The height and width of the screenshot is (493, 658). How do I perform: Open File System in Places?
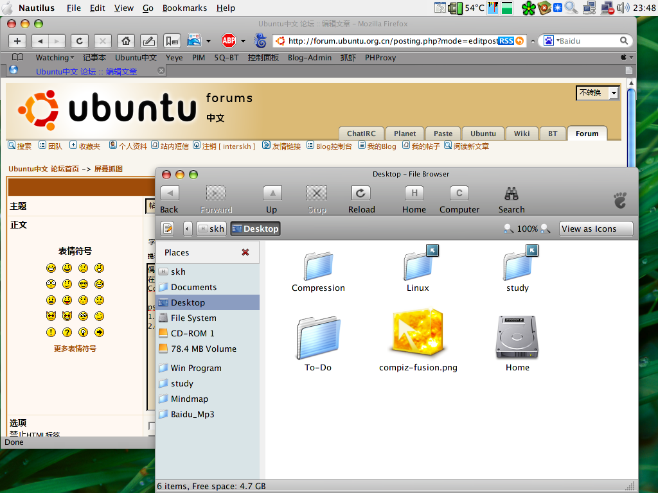[208, 318]
